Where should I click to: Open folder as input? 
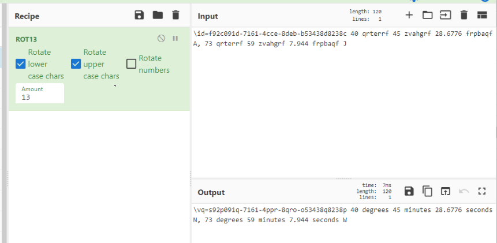427,16
